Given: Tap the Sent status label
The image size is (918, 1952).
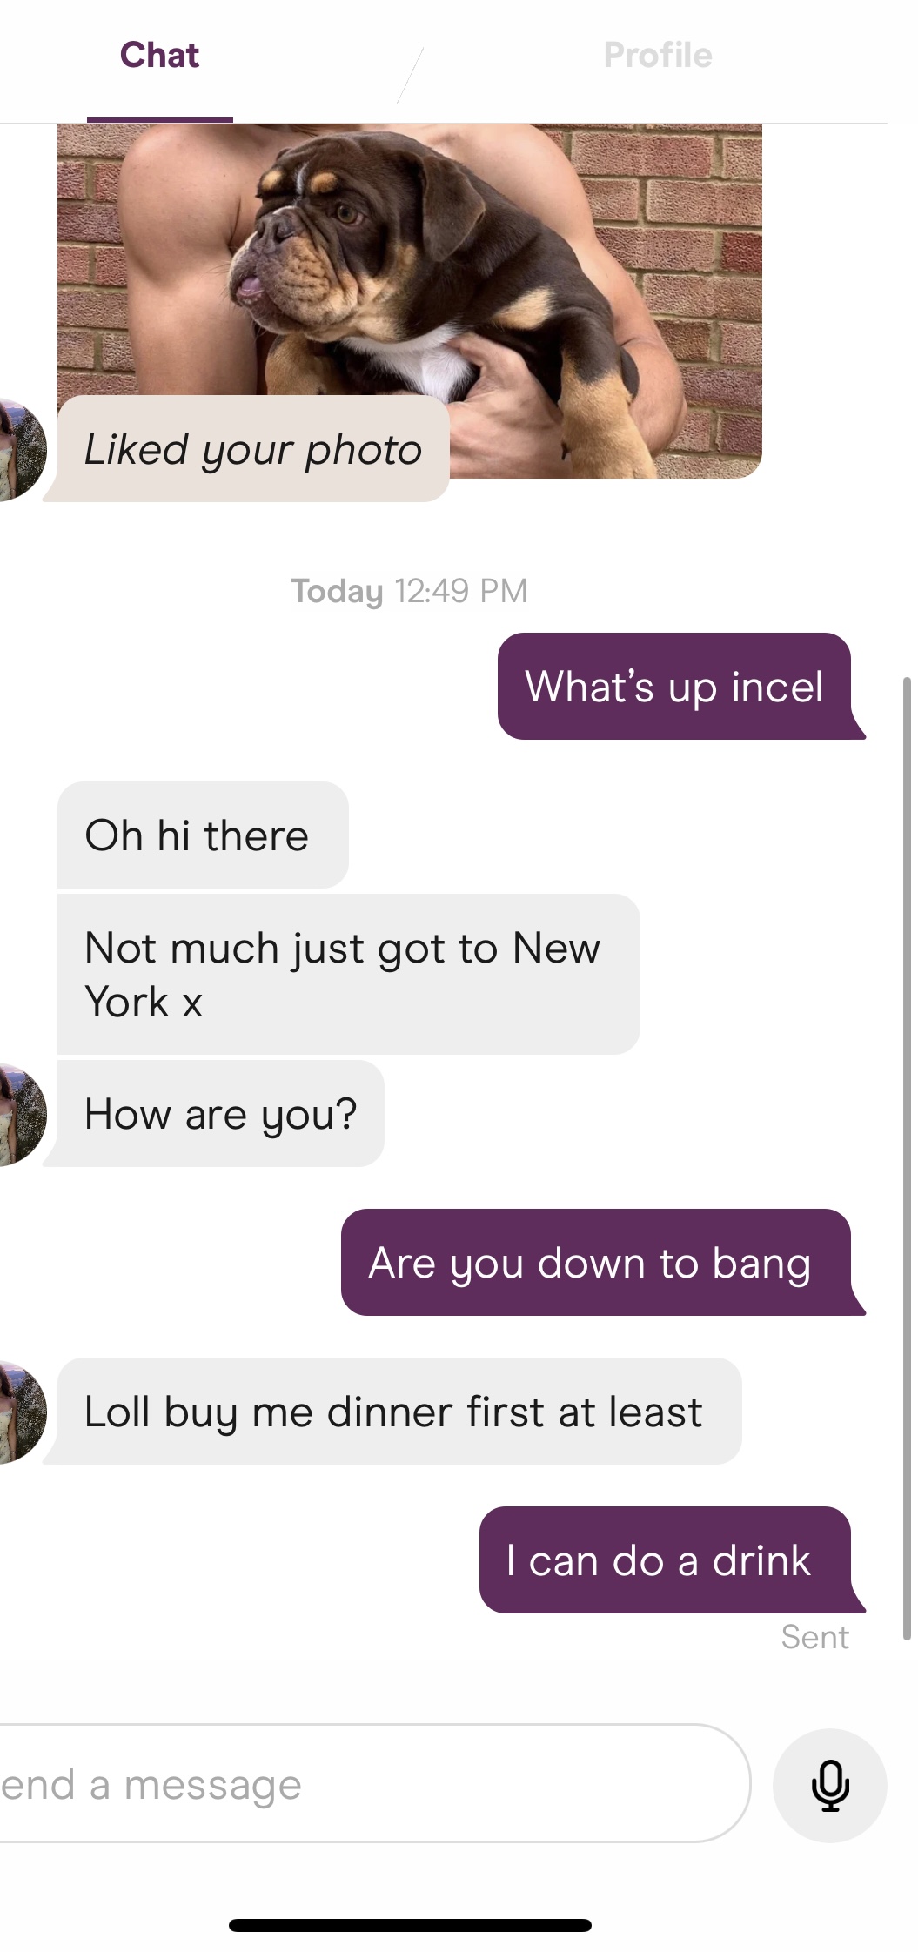Looking at the screenshot, I should click(x=814, y=1637).
